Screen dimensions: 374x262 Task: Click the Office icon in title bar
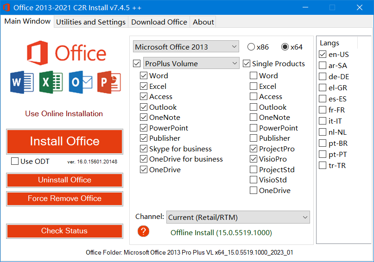click(6, 7)
